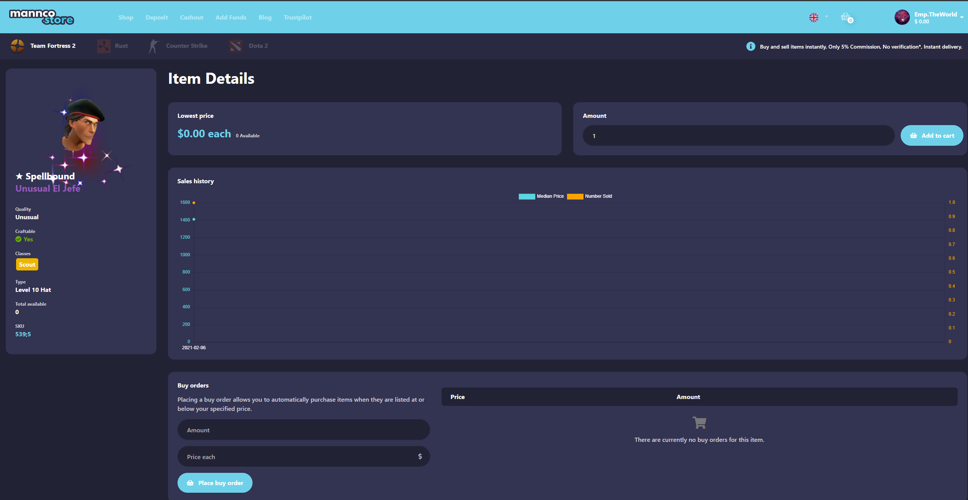Toggle the Median Price legend swatch
The height and width of the screenshot is (500, 968).
coord(527,196)
